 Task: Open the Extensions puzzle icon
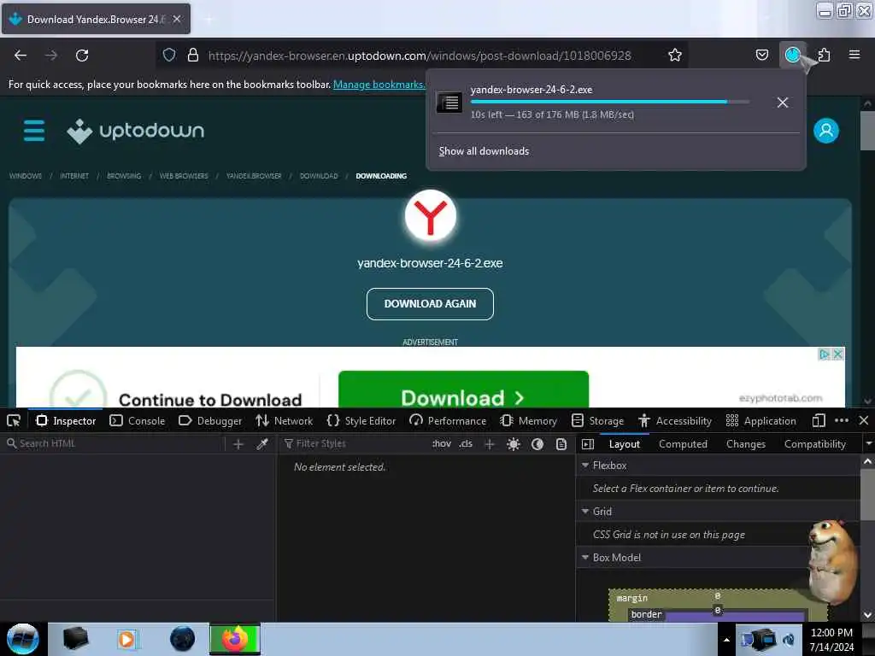824,56
